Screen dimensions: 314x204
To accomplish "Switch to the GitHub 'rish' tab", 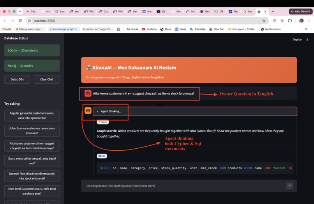I will point(45,11).
